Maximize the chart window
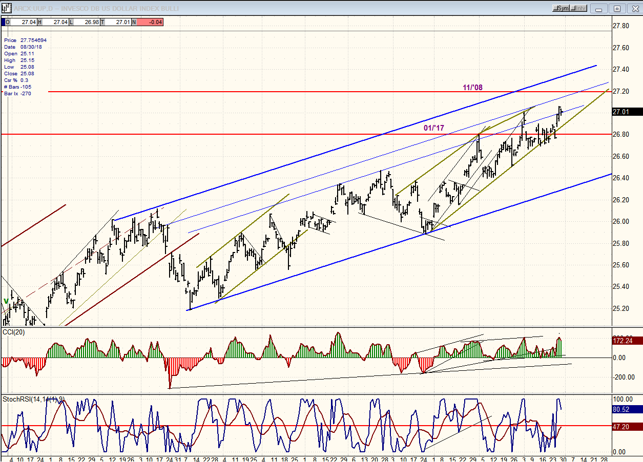 pos(617,8)
